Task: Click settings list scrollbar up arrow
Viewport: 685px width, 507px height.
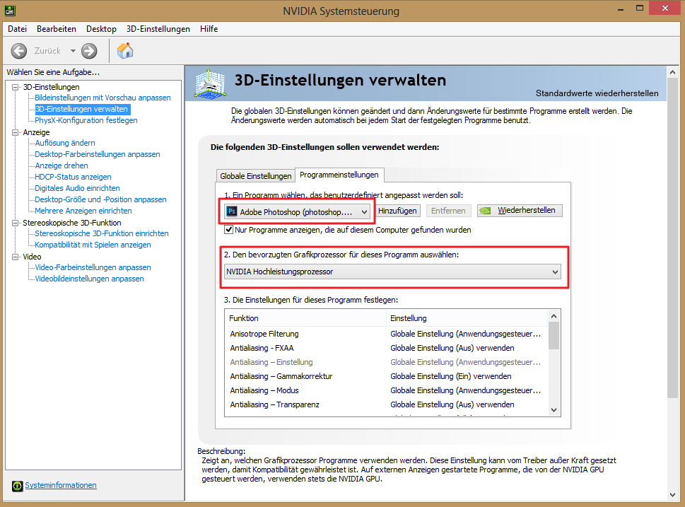Action: [x=554, y=316]
